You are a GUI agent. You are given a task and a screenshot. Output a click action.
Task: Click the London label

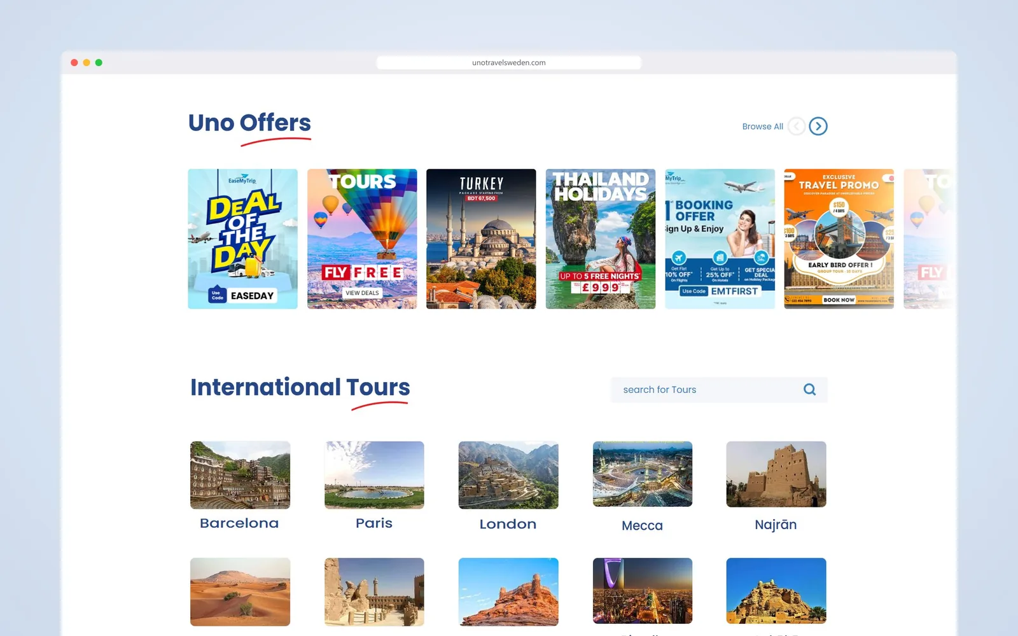point(508,524)
